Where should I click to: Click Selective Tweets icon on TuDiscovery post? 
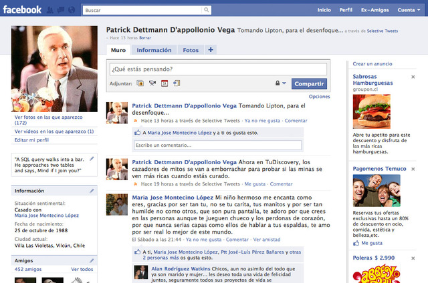[x=135, y=184]
